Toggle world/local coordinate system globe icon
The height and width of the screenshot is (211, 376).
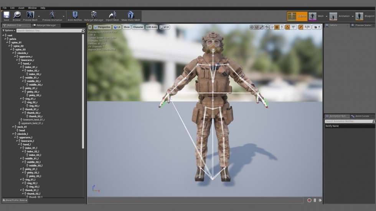click(267, 27)
